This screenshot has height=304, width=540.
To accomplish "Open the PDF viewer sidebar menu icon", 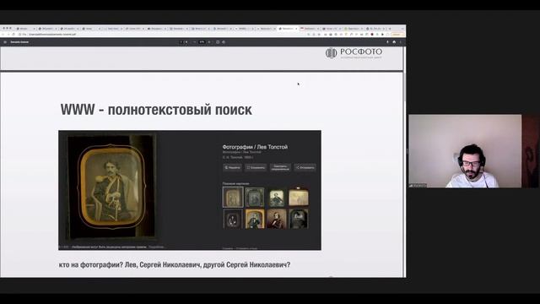I will [5, 42].
